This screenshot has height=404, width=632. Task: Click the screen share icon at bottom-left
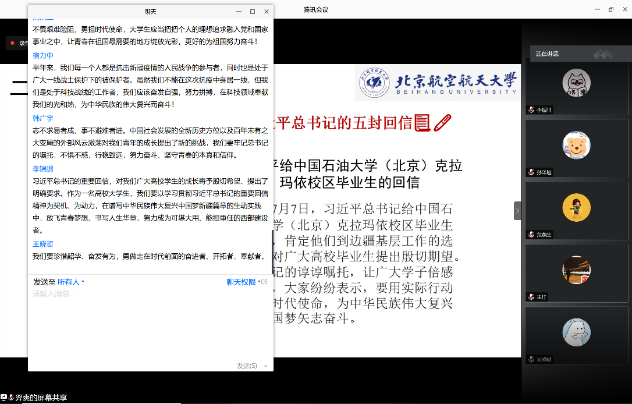click(x=4, y=398)
